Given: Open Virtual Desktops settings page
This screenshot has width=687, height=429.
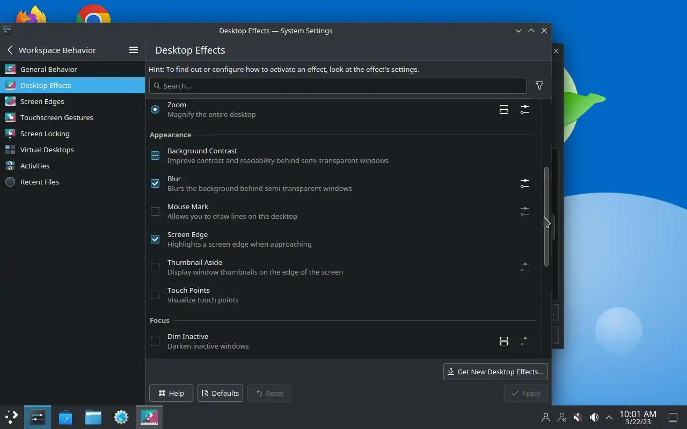Looking at the screenshot, I should (x=72, y=150).
